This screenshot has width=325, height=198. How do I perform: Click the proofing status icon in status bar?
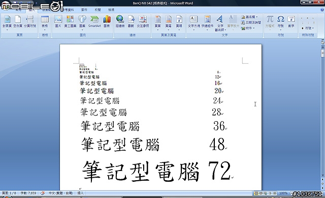43,193
